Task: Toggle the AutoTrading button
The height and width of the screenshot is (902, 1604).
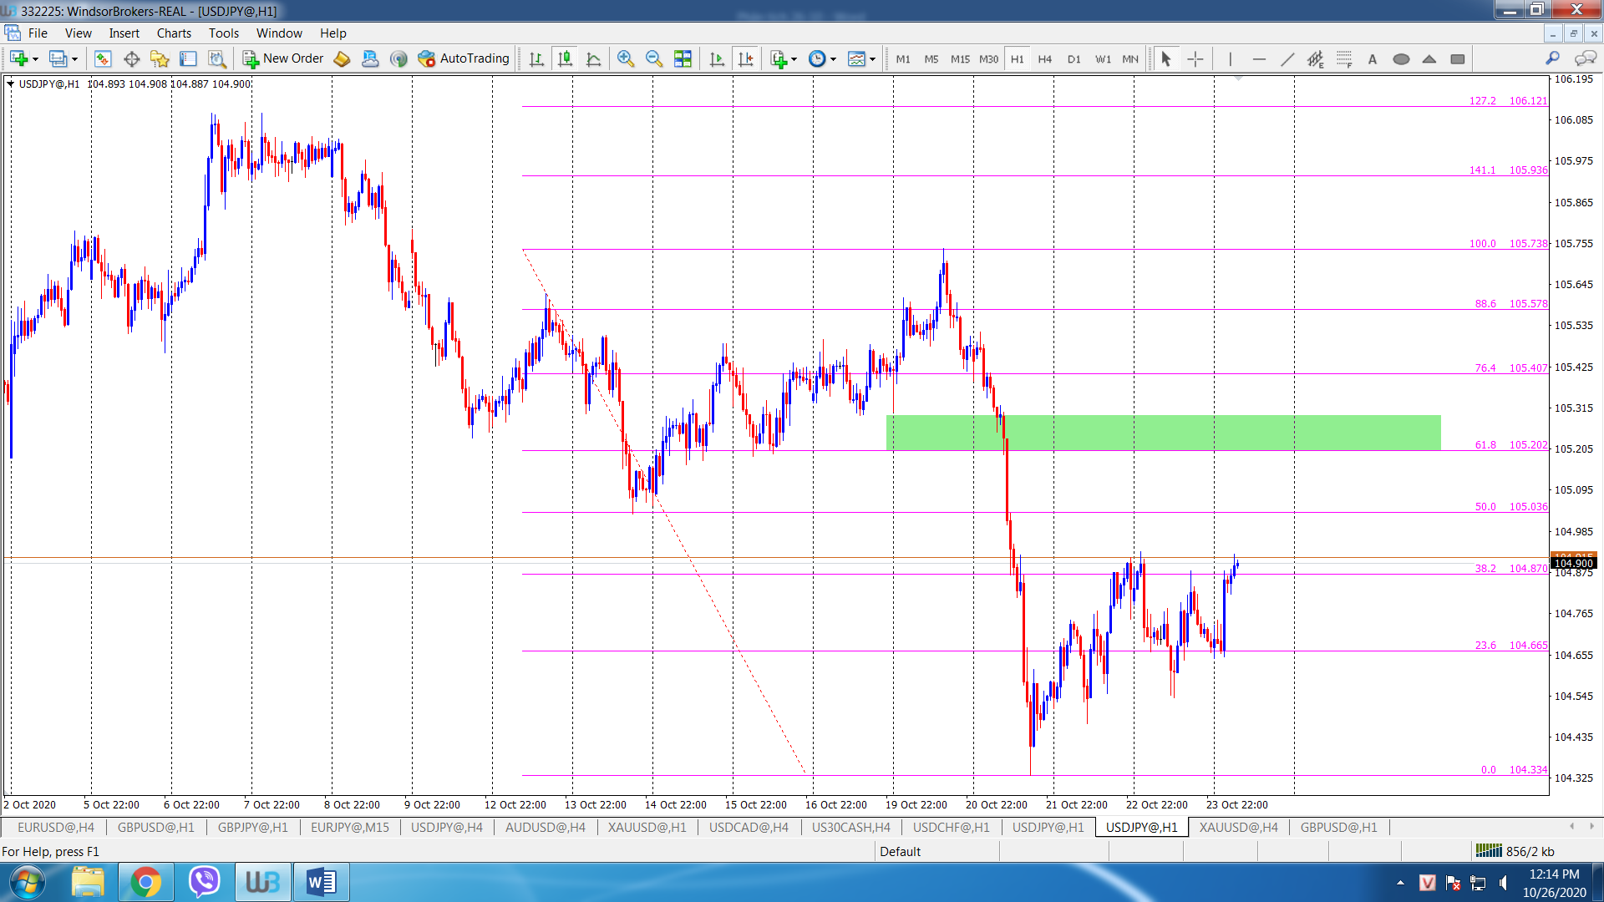Action: (464, 58)
